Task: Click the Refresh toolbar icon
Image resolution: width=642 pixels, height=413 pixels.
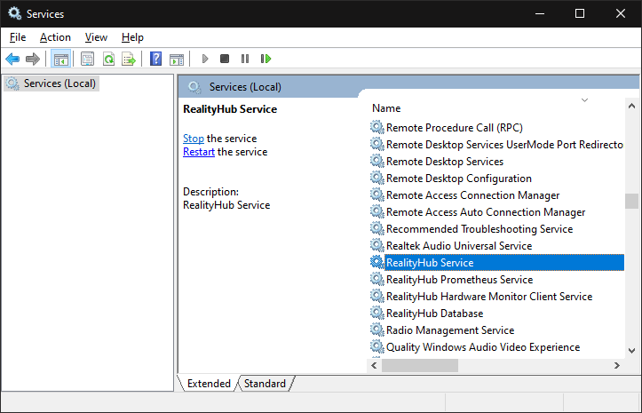Action: click(x=108, y=60)
